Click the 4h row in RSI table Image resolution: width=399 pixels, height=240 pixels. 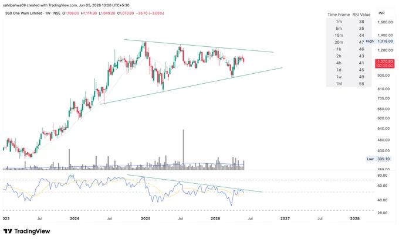(349, 63)
